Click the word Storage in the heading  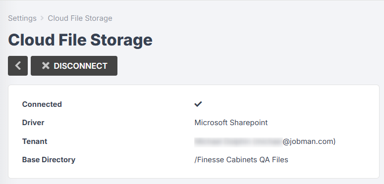point(121,41)
